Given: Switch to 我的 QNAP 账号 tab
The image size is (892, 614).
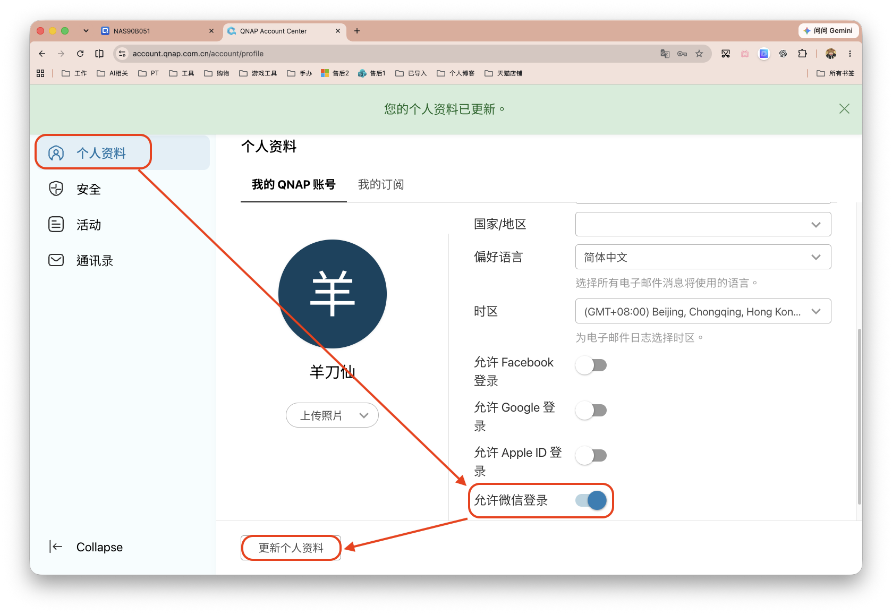Looking at the screenshot, I should coord(293,184).
